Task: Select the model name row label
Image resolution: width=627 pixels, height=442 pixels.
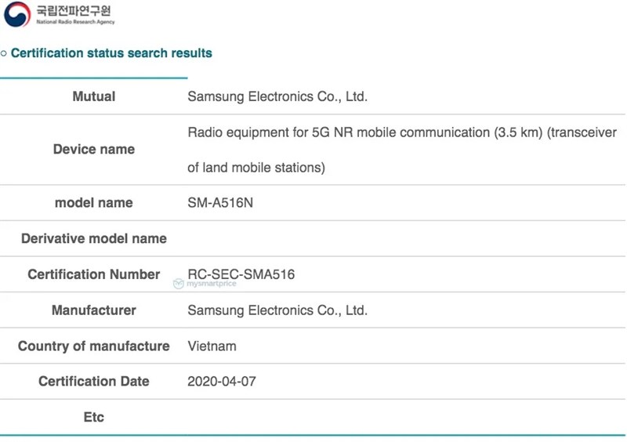Action: pos(94,203)
